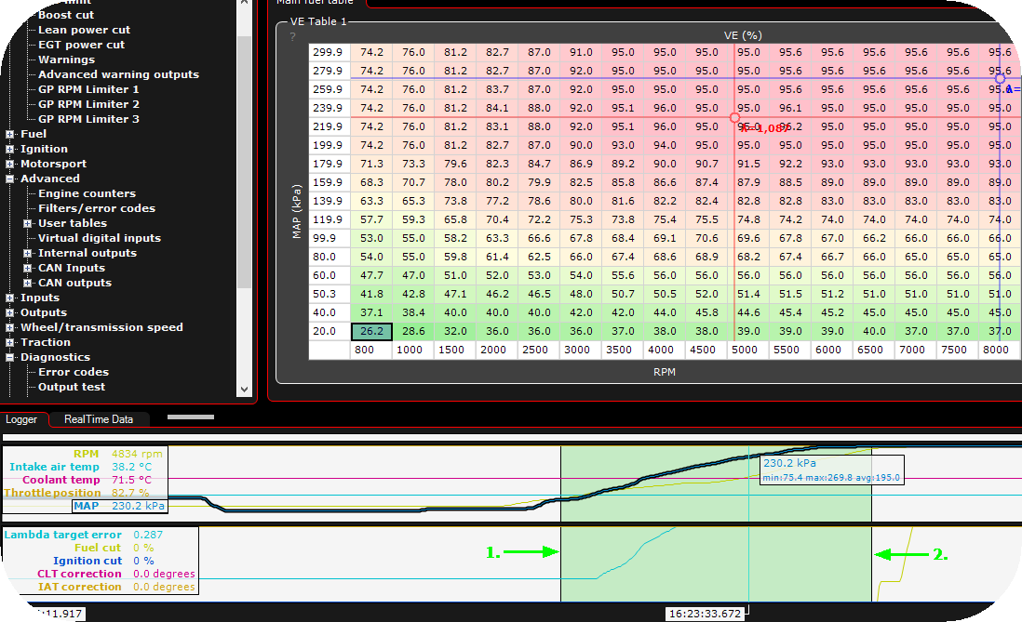Open Engine counters item
The image size is (1022, 622).
click(87, 193)
